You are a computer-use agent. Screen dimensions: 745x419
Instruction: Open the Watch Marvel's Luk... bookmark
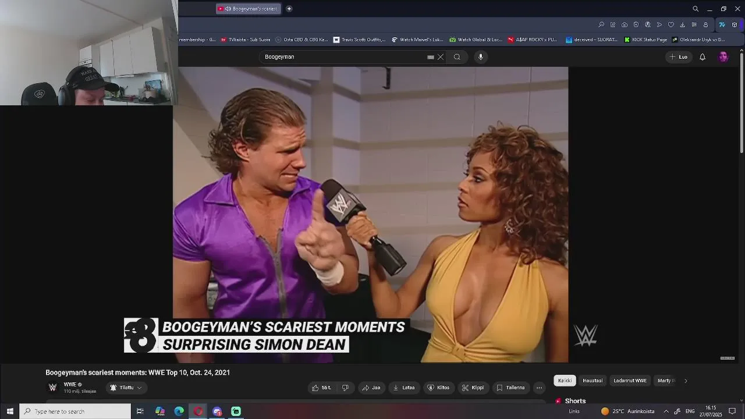click(x=417, y=40)
